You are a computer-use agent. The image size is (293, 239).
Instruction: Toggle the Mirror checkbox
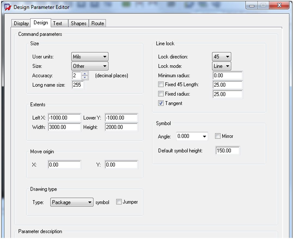pos(218,136)
